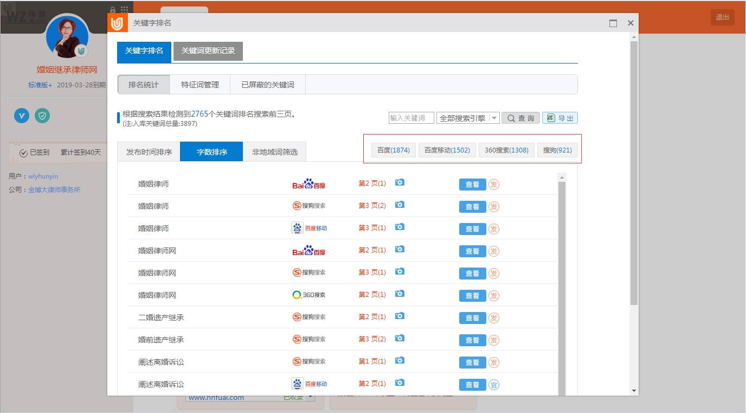This screenshot has height=413, width=746.
Task: Click the 输入关键词 input field
Action: [x=411, y=118]
